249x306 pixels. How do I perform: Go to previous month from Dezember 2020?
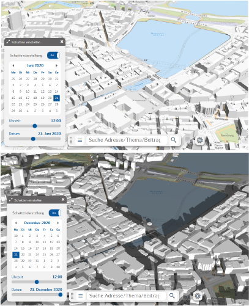pos(16,223)
